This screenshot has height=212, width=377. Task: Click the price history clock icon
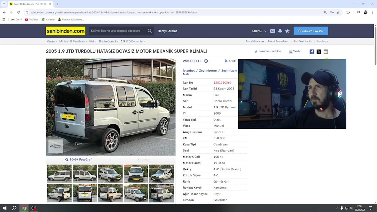pyautogui.click(x=206, y=61)
